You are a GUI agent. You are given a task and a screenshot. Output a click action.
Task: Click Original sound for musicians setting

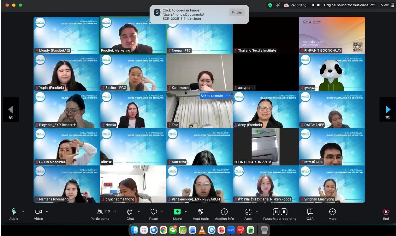tap(349, 5)
